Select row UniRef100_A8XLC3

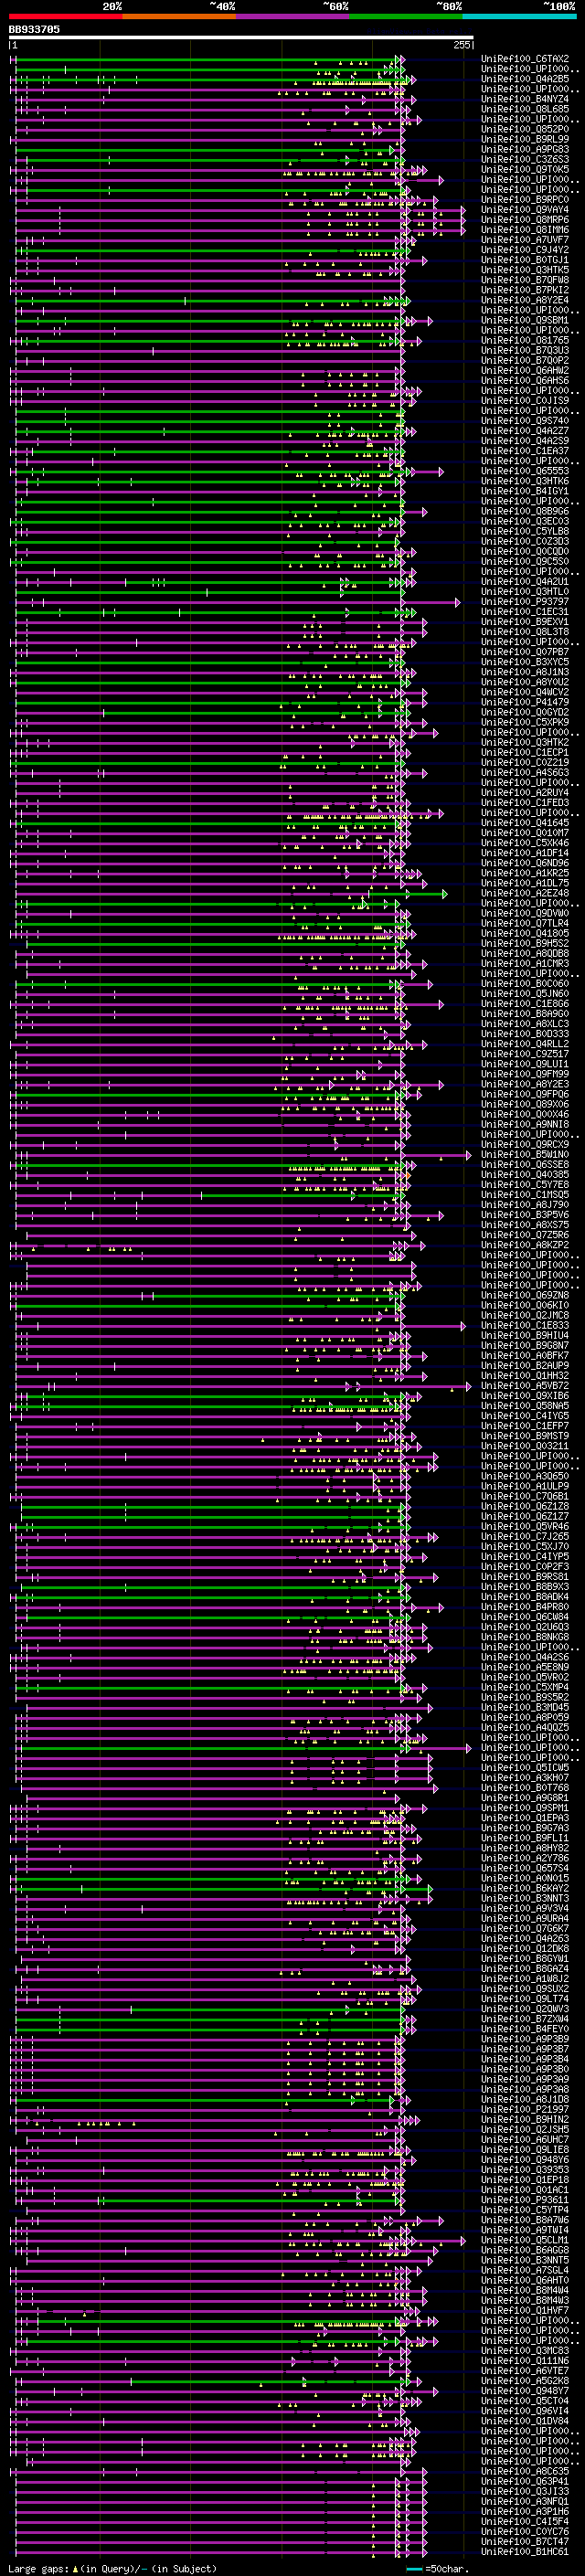[x=525, y=1024]
